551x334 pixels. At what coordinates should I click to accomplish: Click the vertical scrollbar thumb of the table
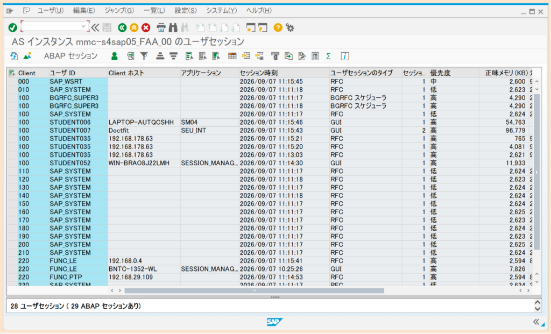coord(536,172)
